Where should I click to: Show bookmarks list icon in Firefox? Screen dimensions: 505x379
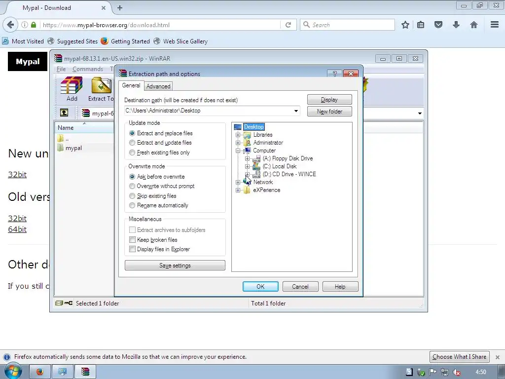pos(421,25)
